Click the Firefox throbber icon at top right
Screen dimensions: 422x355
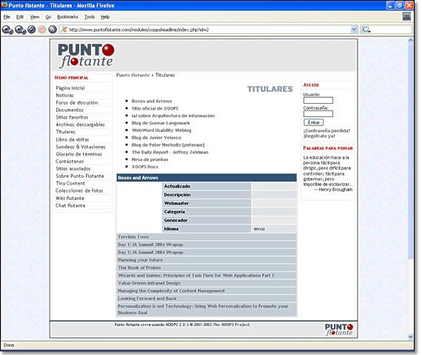point(406,17)
